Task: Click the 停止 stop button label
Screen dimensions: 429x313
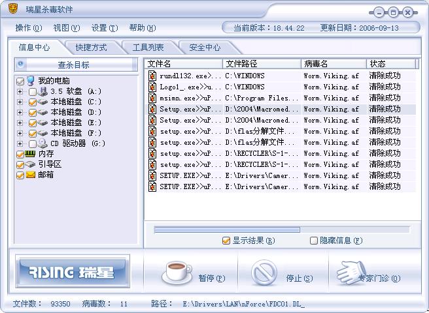Action: point(299,278)
